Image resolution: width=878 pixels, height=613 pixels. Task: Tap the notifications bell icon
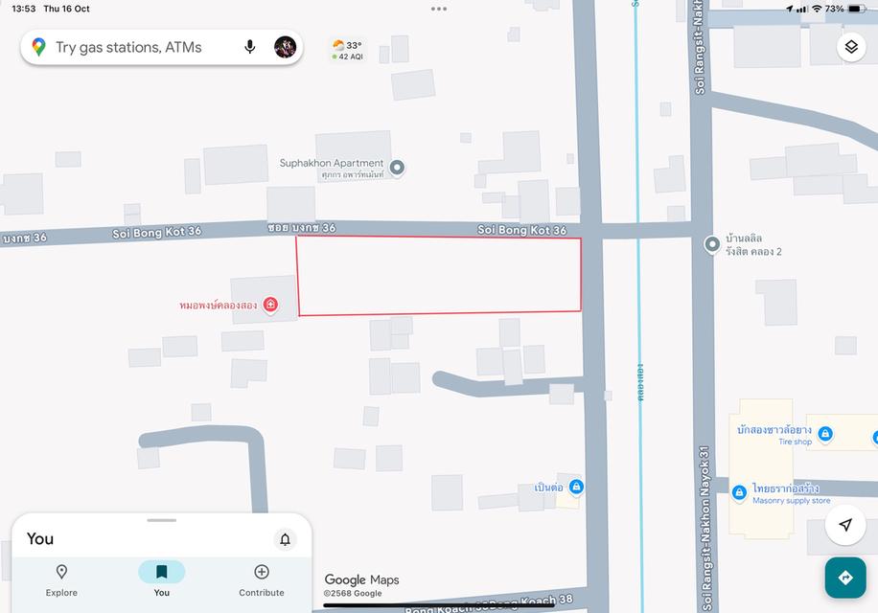tap(285, 539)
